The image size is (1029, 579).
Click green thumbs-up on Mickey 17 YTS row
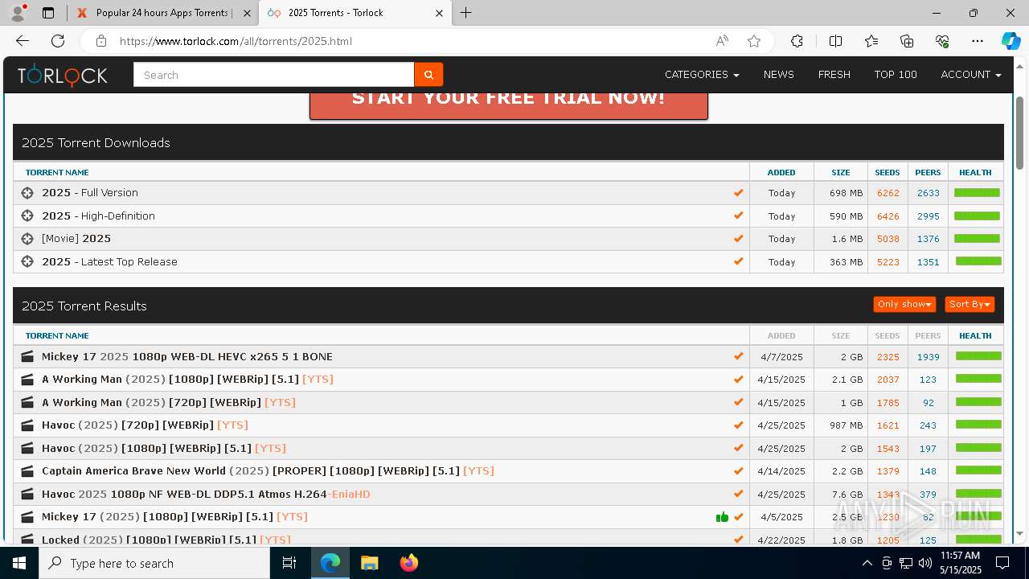click(722, 517)
